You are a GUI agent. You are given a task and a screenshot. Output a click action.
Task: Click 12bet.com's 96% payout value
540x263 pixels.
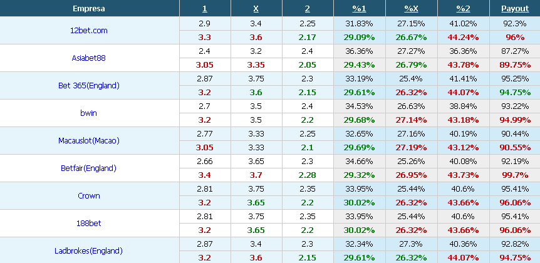click(x=515, y=37)
